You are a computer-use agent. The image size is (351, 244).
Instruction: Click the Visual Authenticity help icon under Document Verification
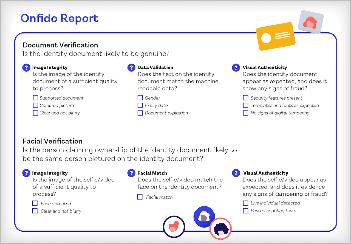[x=236, y=67]
